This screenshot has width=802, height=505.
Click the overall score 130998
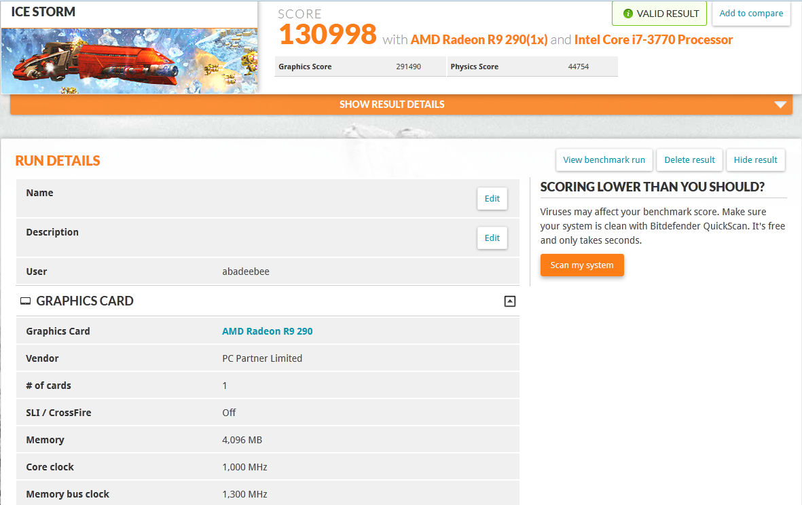point(327,34)
